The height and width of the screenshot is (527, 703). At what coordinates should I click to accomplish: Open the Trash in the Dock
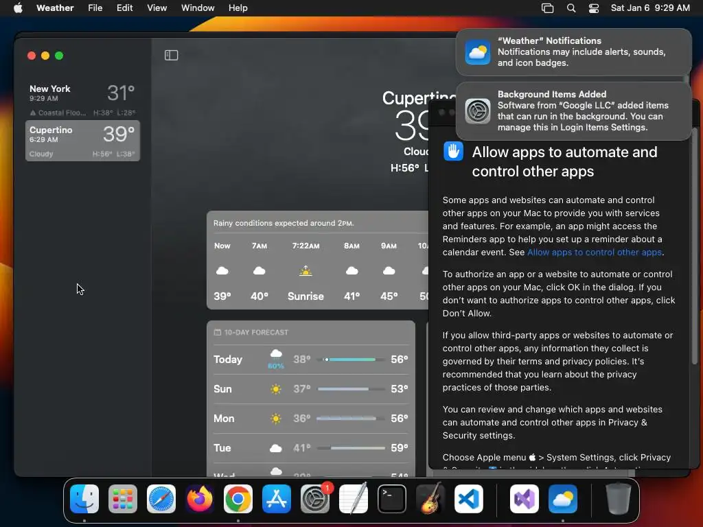pos(619,499)
